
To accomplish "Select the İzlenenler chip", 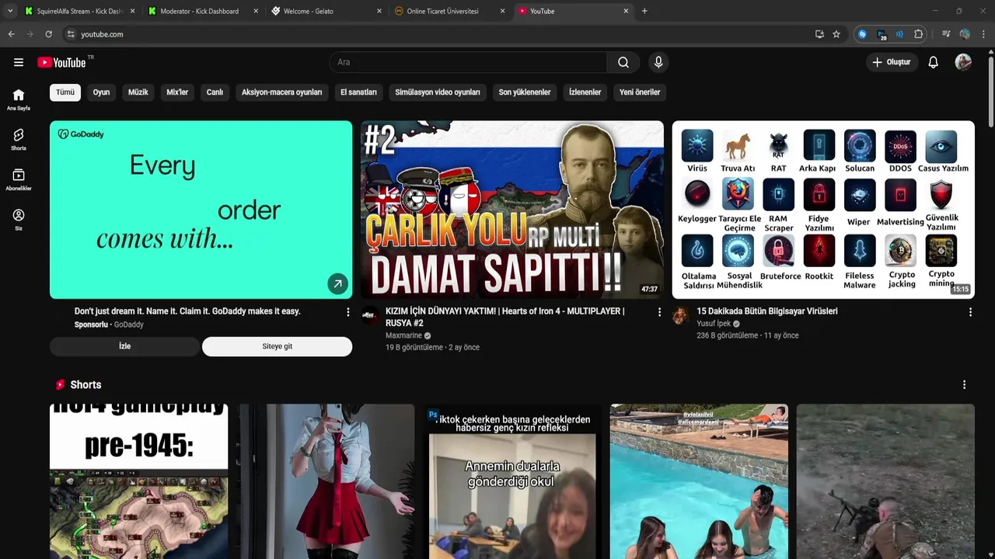I will pyautogui.click(x=585, y=92).
